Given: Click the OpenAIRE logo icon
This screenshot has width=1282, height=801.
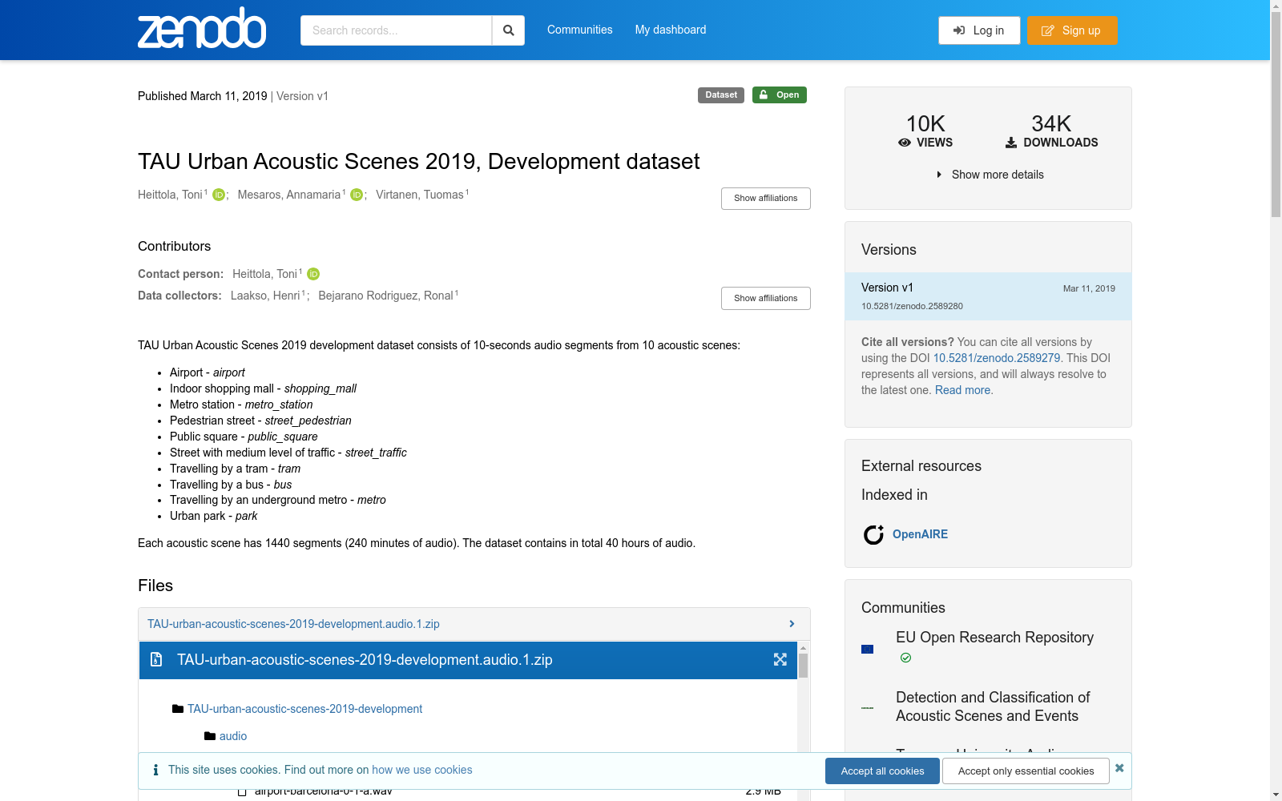Looking at the screenshot, I should pyautogui.click(x=873, y=534).
